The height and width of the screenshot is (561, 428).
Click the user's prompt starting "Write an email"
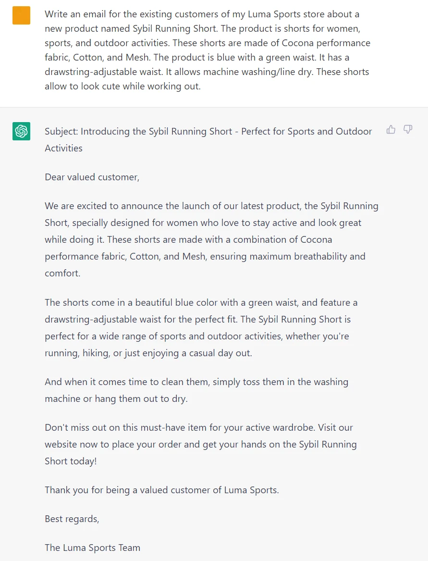pos(207,50)
